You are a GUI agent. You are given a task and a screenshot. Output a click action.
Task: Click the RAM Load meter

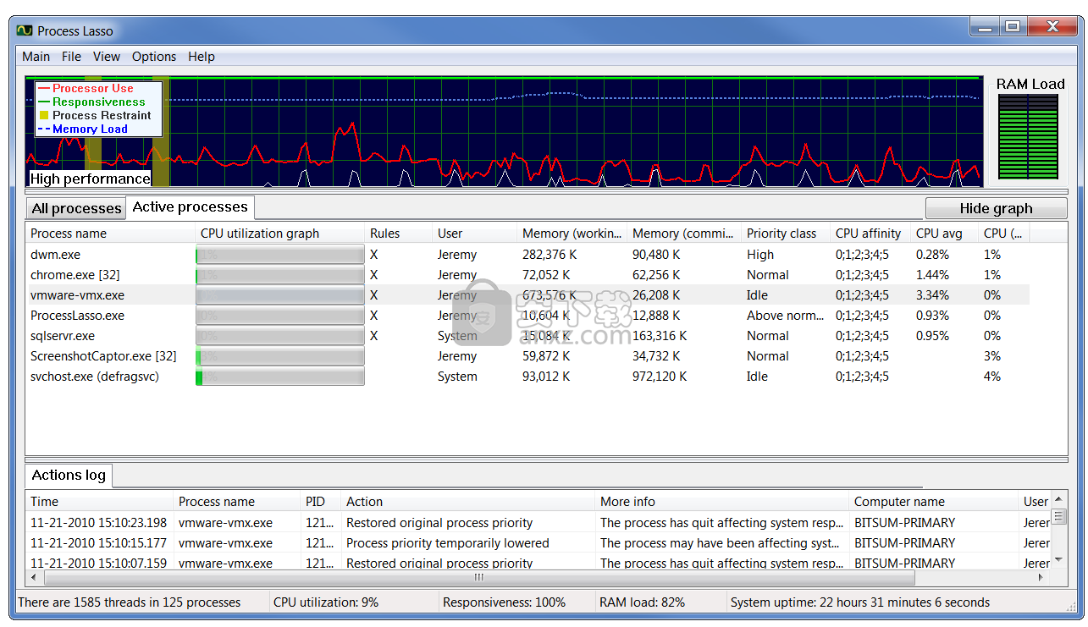coord(1029,136)
